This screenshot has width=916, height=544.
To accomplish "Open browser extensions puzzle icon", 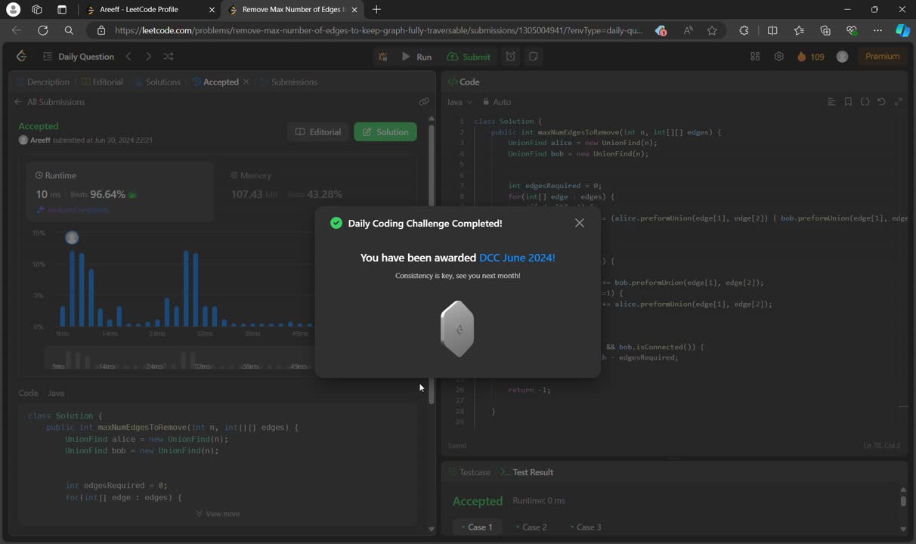I will pyautogui.click(x=744, y=30).
